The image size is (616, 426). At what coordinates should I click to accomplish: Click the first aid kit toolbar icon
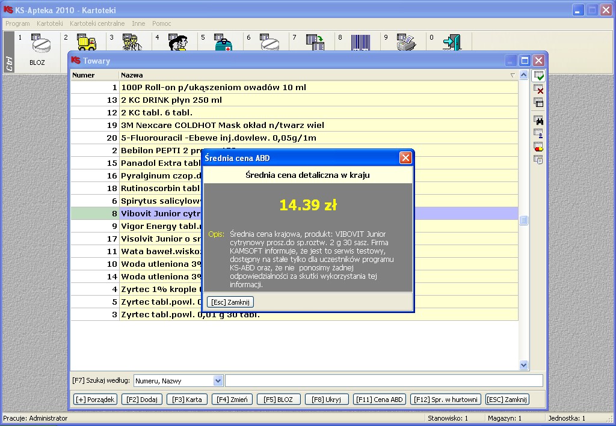coord(223,43)
